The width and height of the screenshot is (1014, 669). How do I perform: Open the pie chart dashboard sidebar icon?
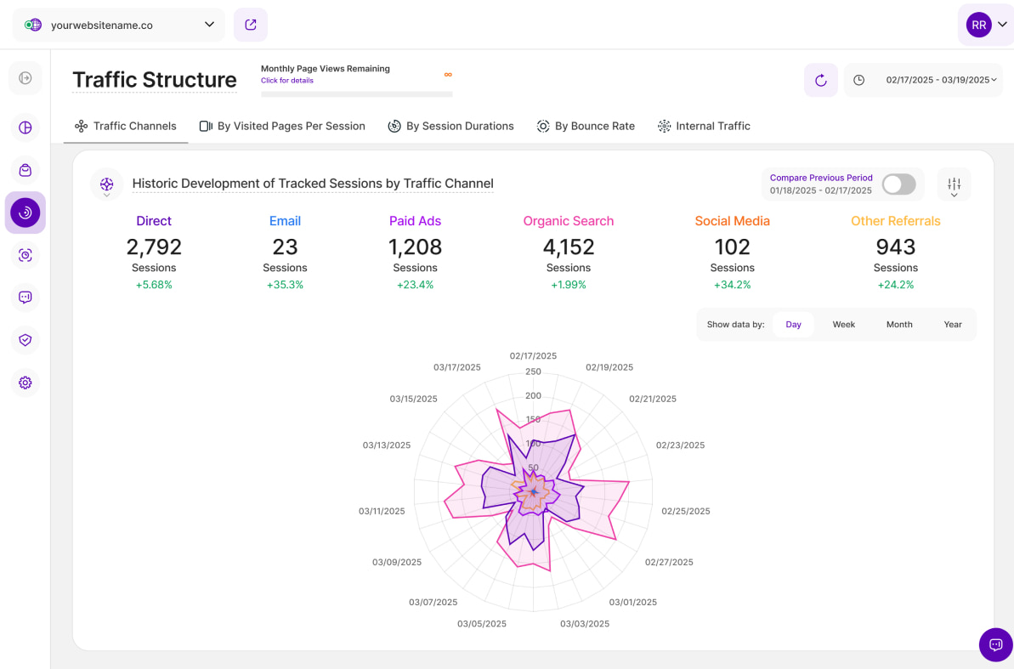[x=25, y=128]
